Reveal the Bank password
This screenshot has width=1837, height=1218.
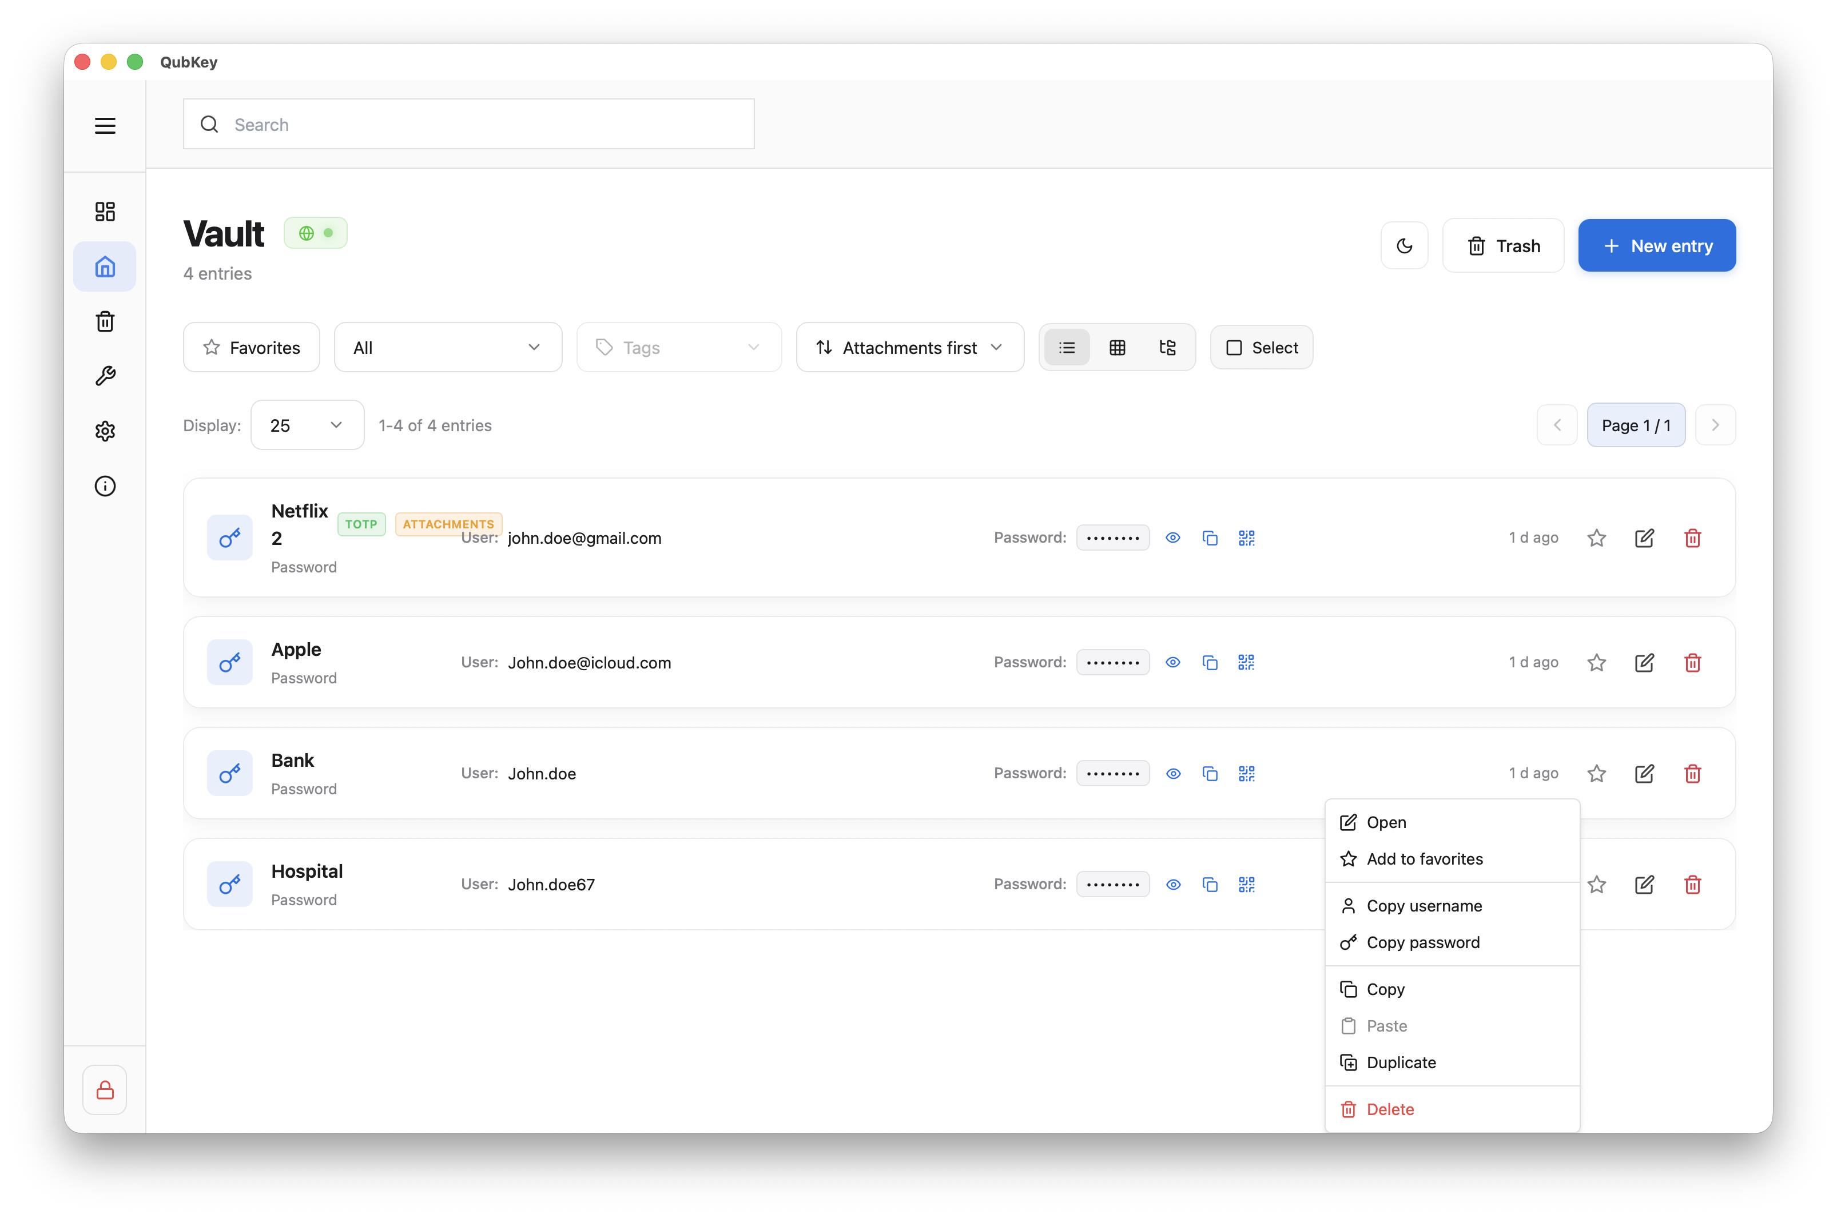1173,774
